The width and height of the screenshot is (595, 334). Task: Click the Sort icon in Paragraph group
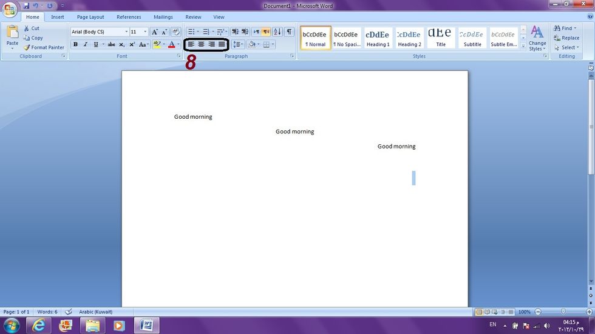pos(277,32)
